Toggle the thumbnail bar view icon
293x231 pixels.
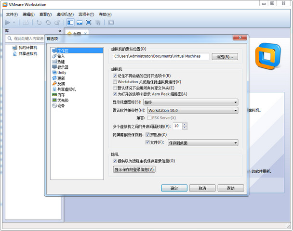click(x=80, y=23)
